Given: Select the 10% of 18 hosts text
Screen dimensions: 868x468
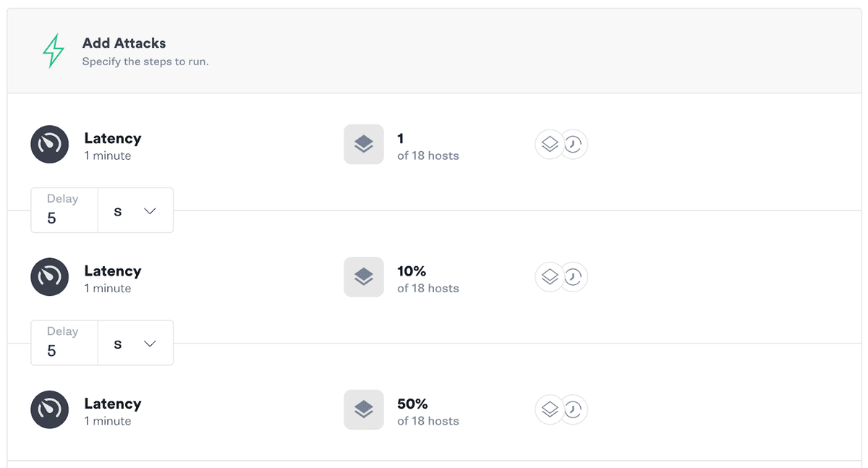Looking at the screenshot, I should tap(428, 278).
